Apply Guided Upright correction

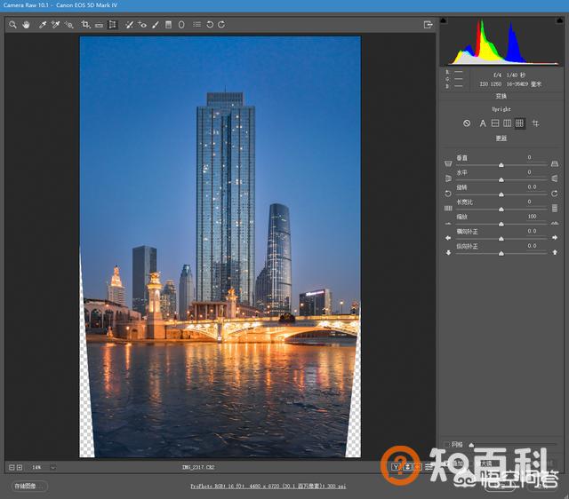click(535, 123)
